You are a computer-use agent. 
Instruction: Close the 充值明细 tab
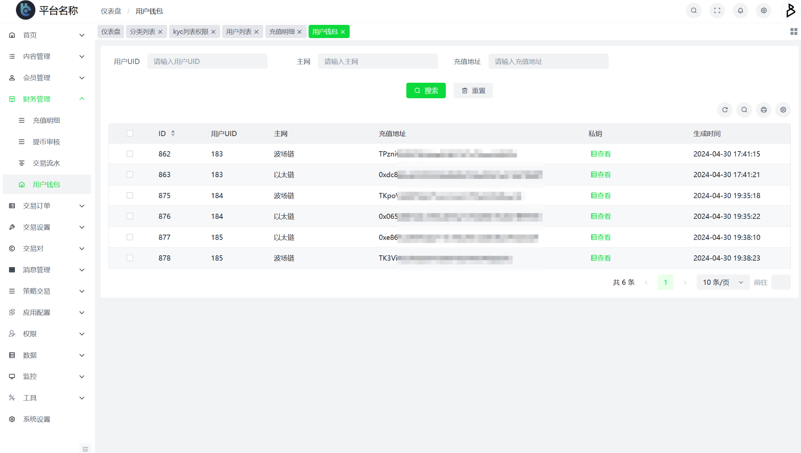[299, 32]
